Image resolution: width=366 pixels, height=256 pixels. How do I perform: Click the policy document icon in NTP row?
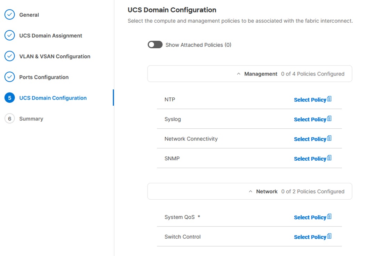coord(329,99)
